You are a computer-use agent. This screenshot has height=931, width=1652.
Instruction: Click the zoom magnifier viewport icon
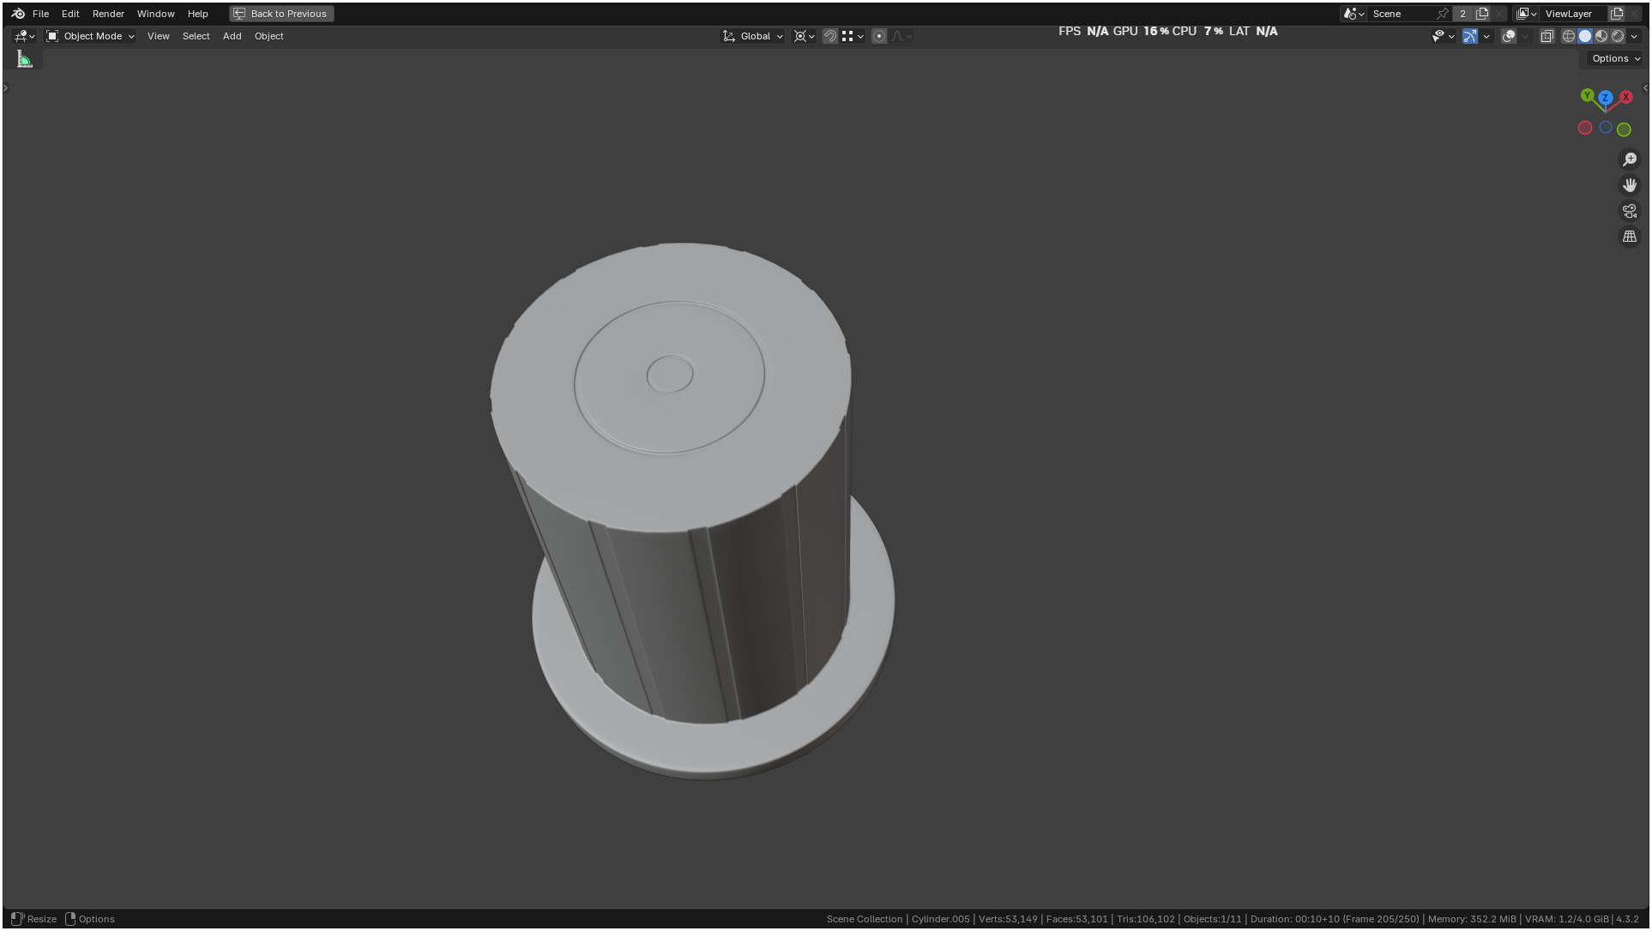pyautogui.click(x=1629, y=159)
